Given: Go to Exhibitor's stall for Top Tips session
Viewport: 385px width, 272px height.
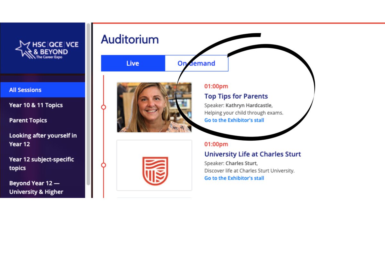Looking at the screenshot, I should 234,120.
